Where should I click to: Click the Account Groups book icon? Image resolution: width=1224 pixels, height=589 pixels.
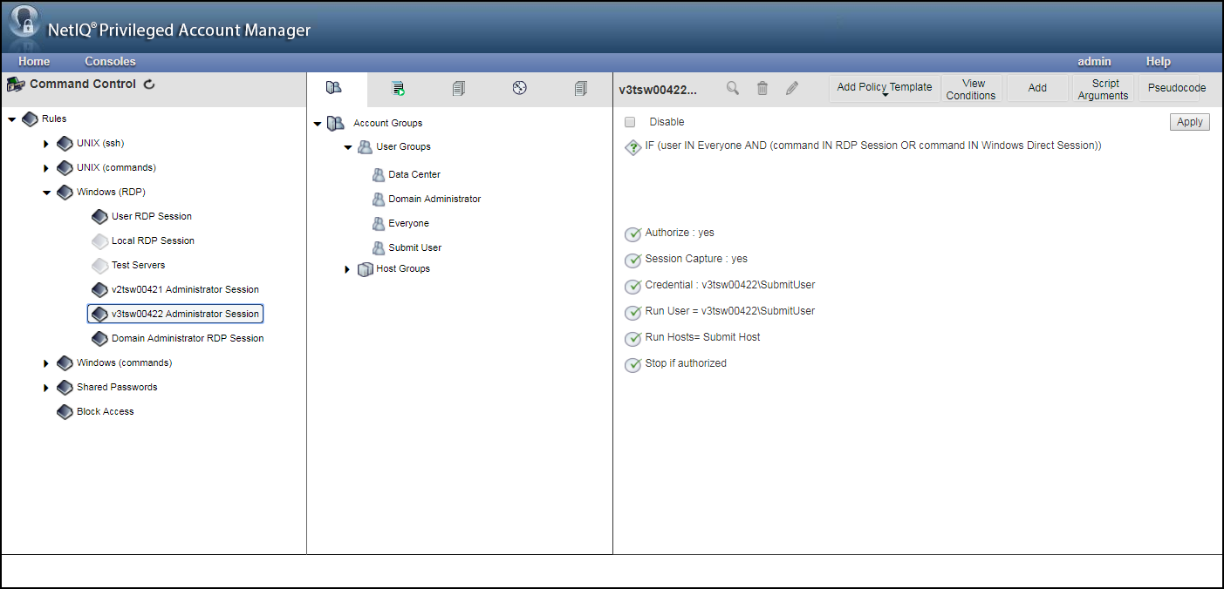click(336, 124)
